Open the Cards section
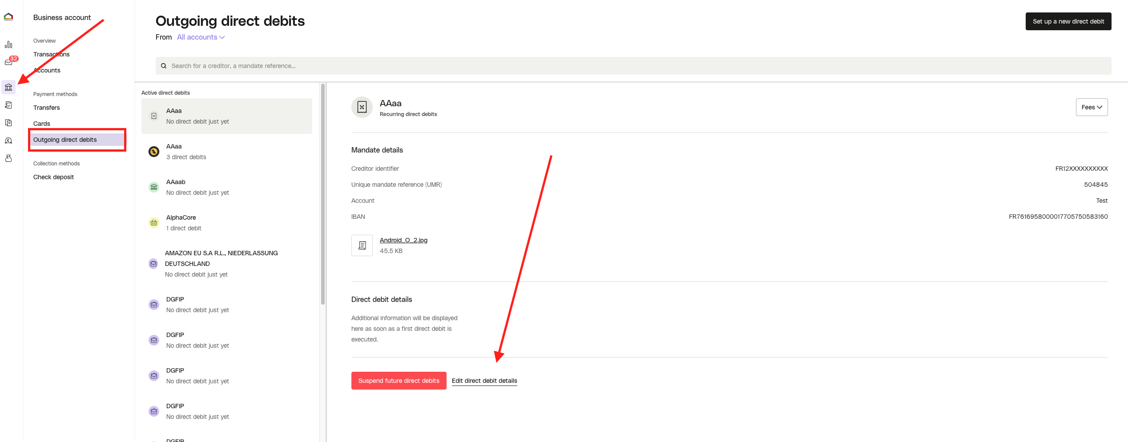The height and width of the screenshot is (442, 1128). (41, 124)
